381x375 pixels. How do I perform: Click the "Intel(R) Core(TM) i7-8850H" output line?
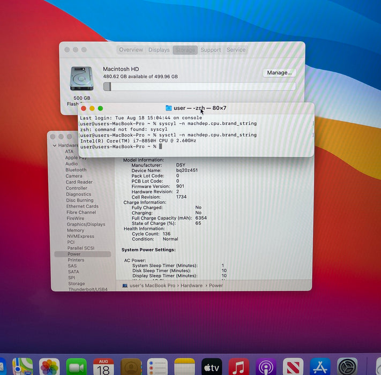[138, 140]
